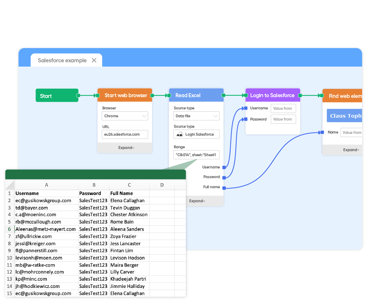Viewport: 366px width, 307px height.
Task: Edit the URL field eu26.salesforce.com
Action: point(125,134)
